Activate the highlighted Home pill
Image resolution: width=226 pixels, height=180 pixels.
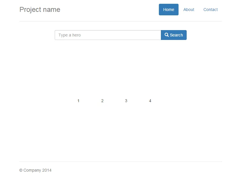(168, 10)
